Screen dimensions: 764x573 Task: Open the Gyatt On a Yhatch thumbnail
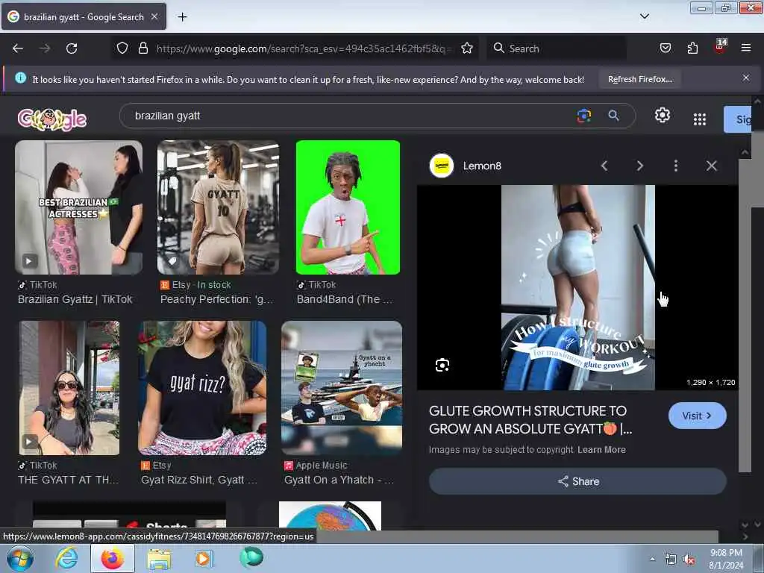[342, 388]
